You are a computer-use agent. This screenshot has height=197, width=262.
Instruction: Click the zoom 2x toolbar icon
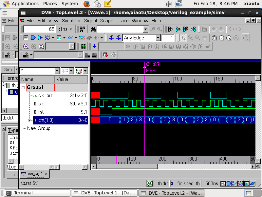pos(222,38)
